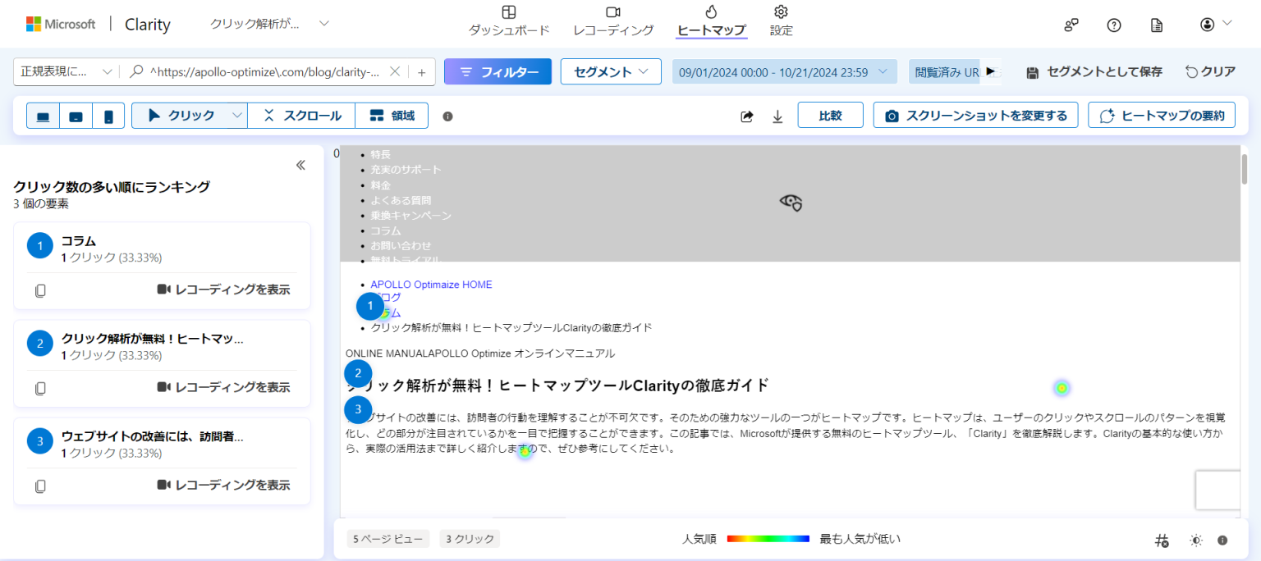Click the popularity color gradient legend
1261x561 pixels.
coord(768,539)
